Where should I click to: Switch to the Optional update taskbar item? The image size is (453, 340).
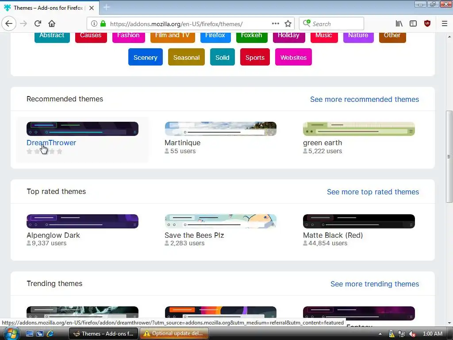173,334
